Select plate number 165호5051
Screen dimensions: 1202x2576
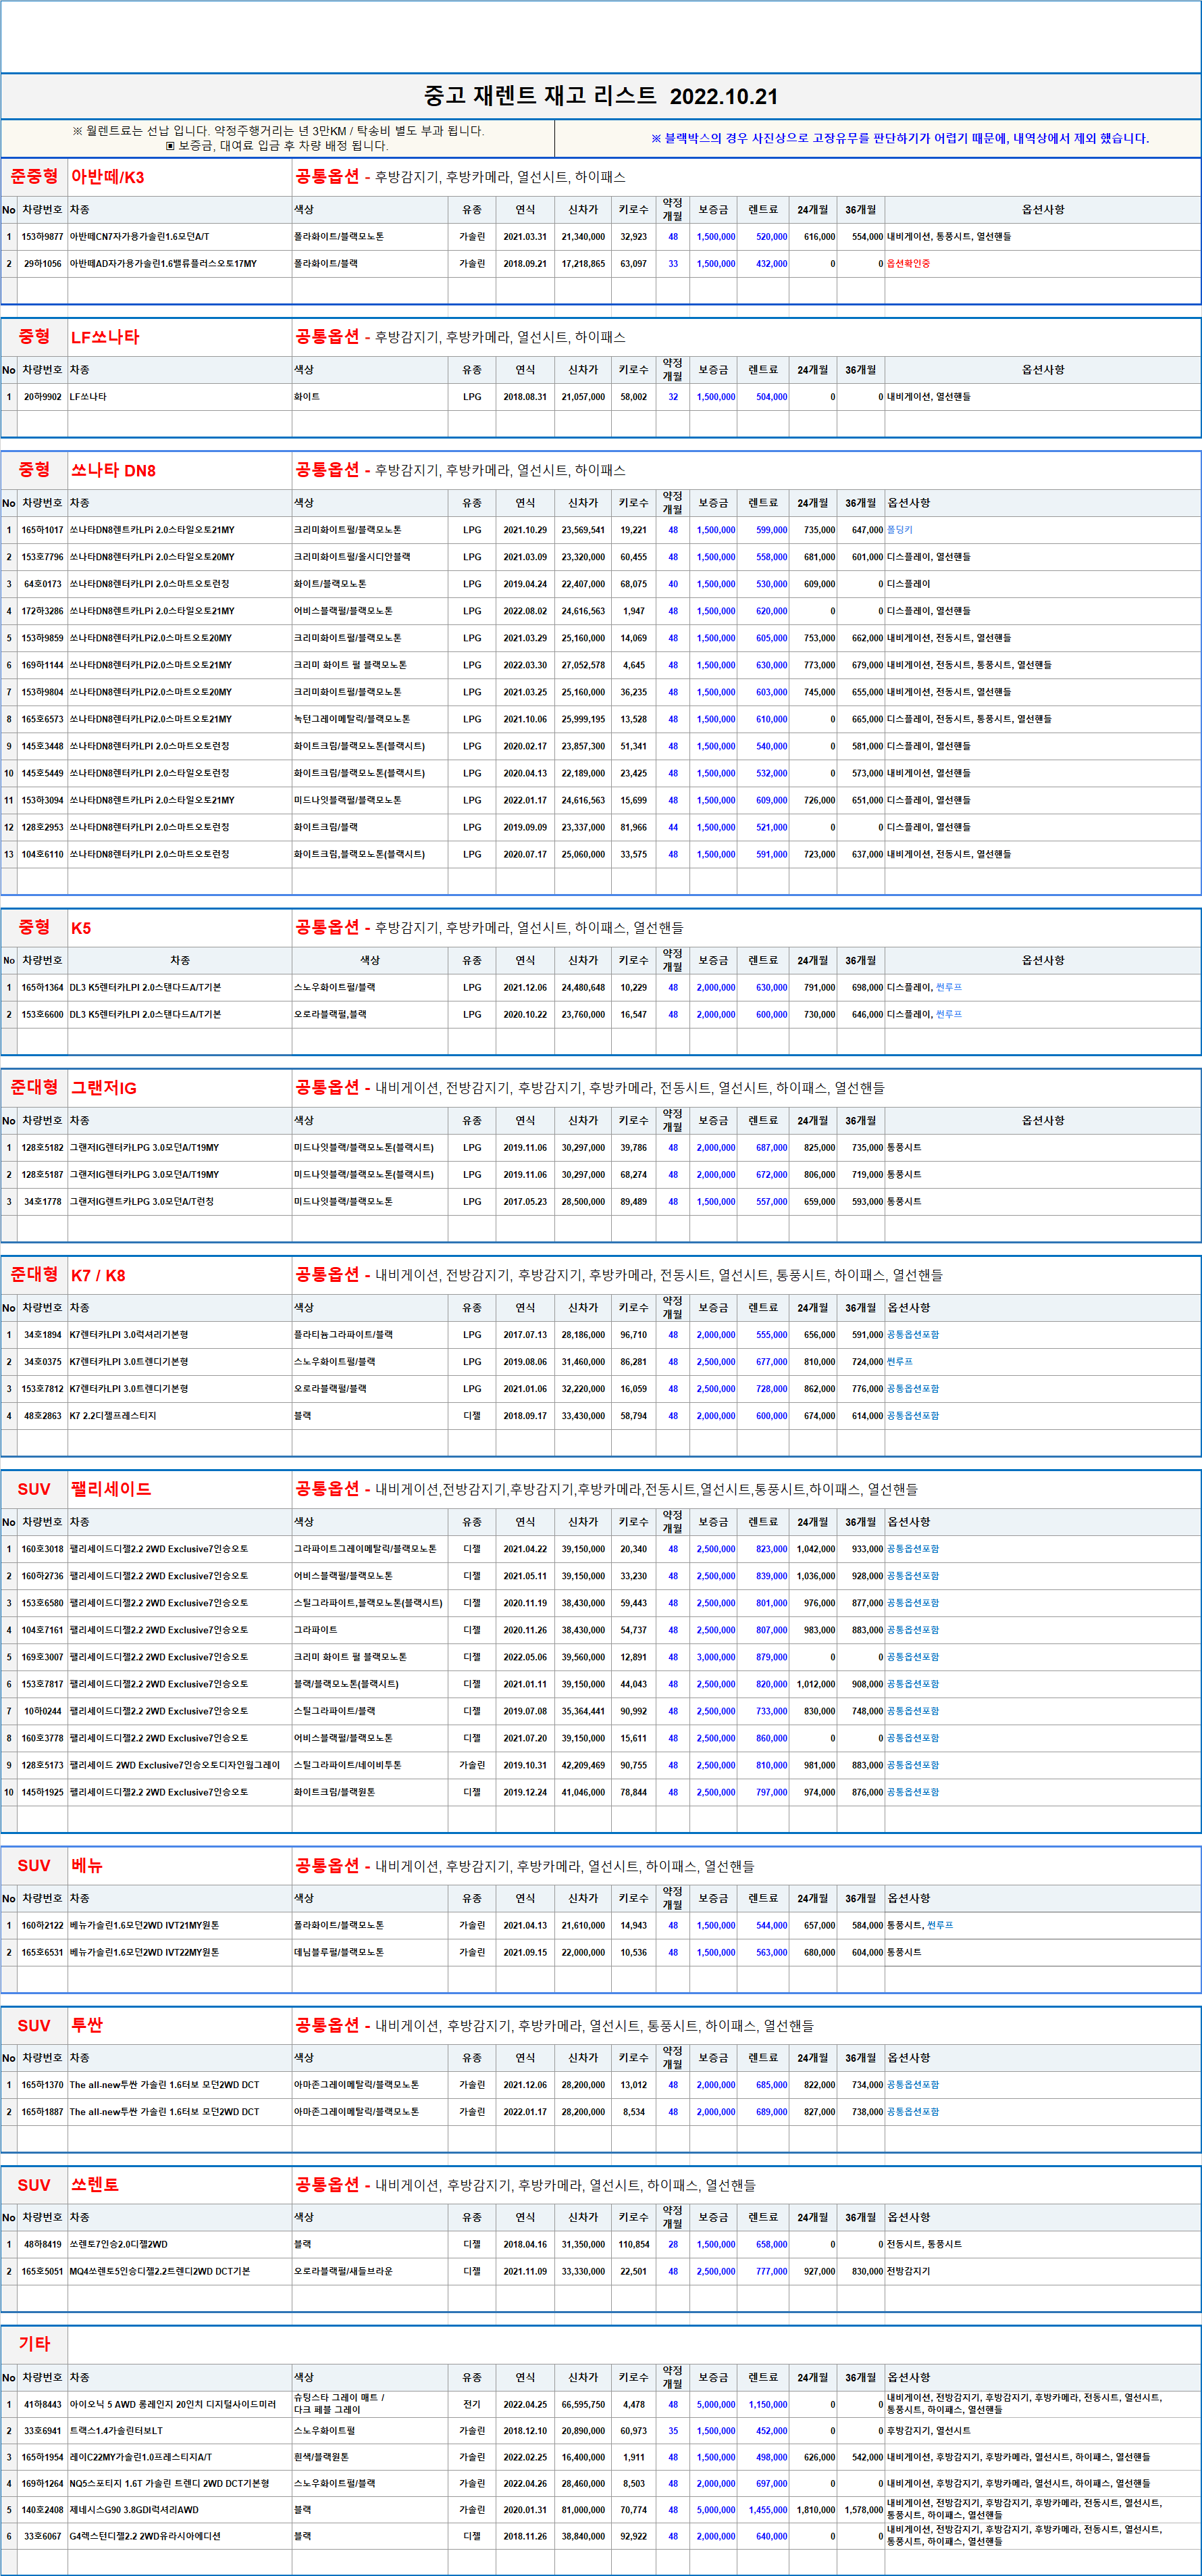tap(42, 2271)
